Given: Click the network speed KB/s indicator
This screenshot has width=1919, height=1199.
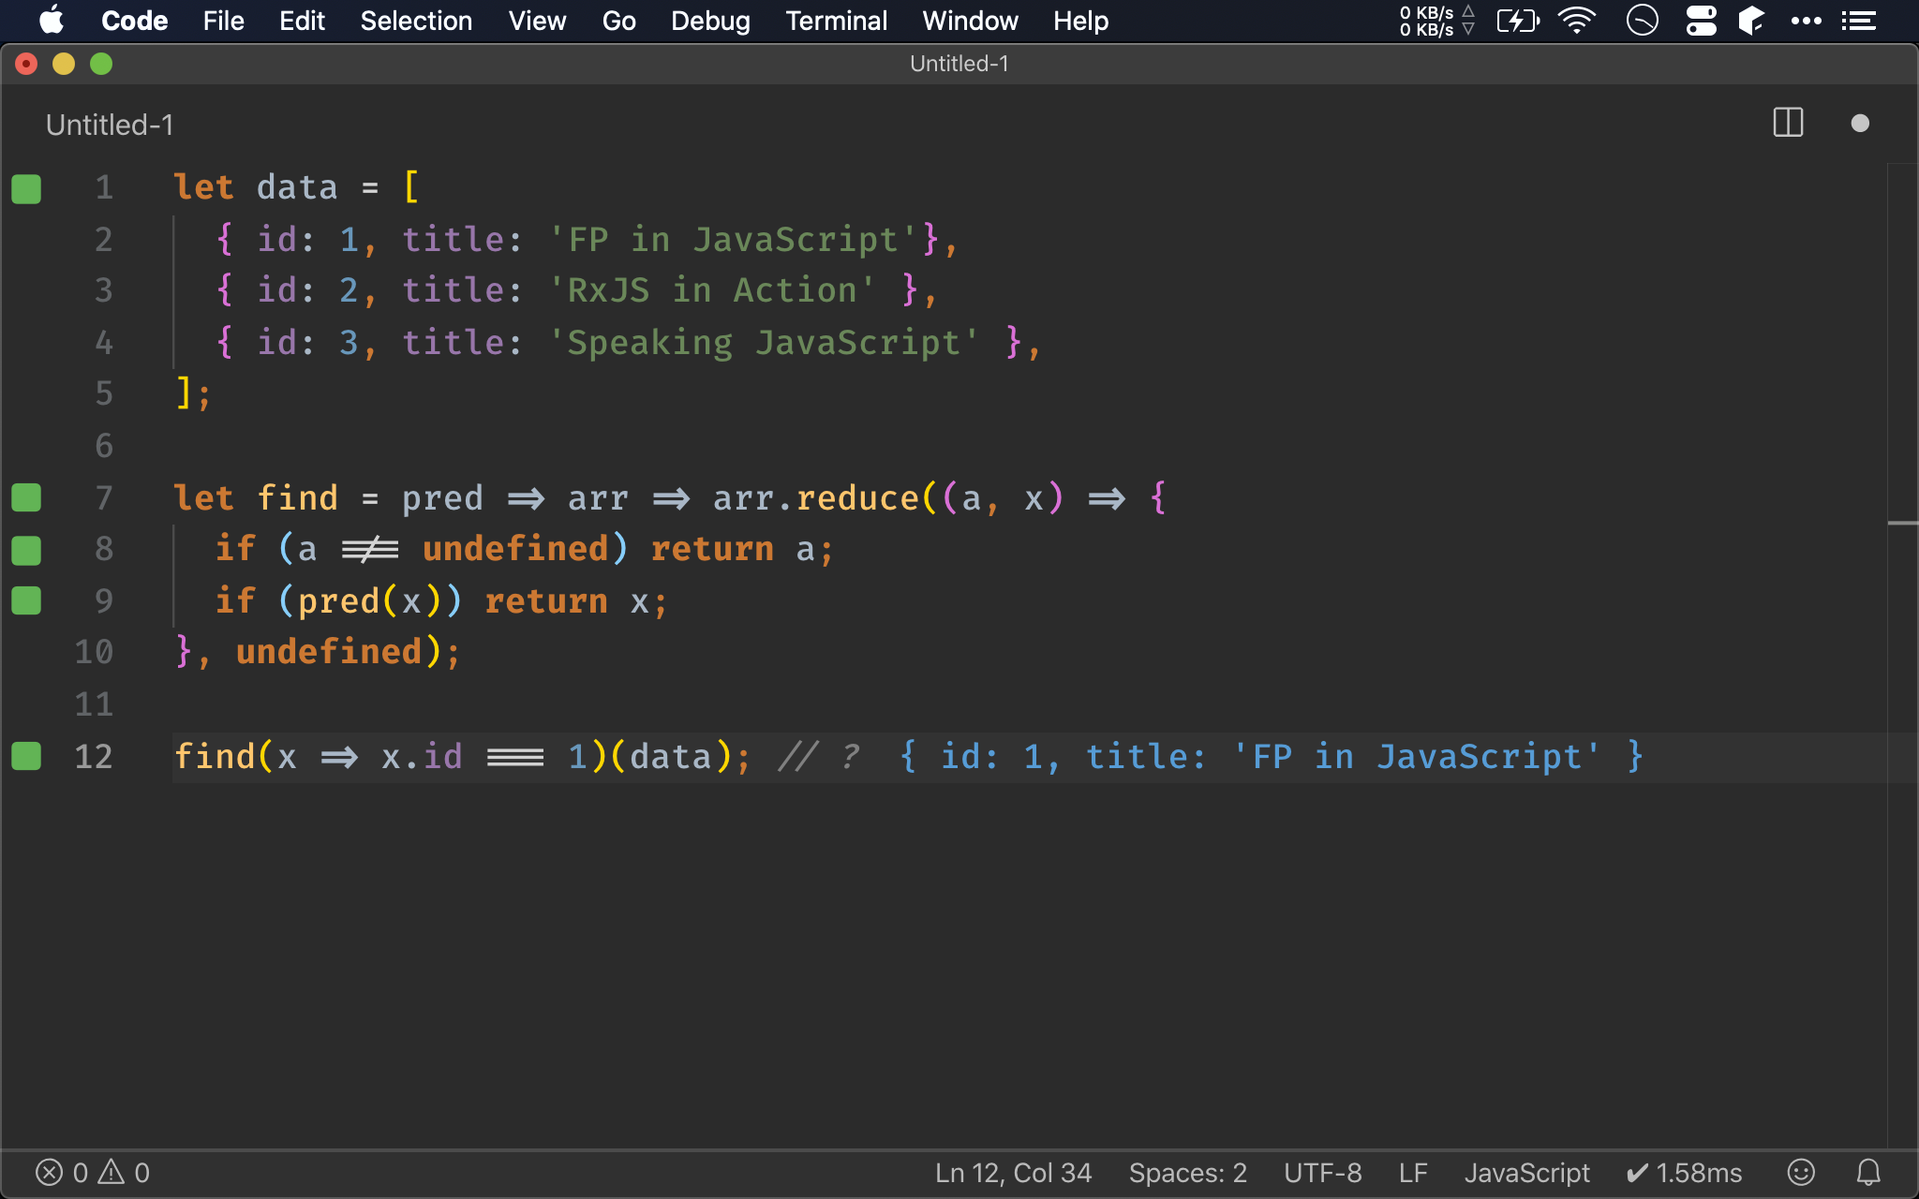Looking at the screenshot, I should tap(1436, 21).
